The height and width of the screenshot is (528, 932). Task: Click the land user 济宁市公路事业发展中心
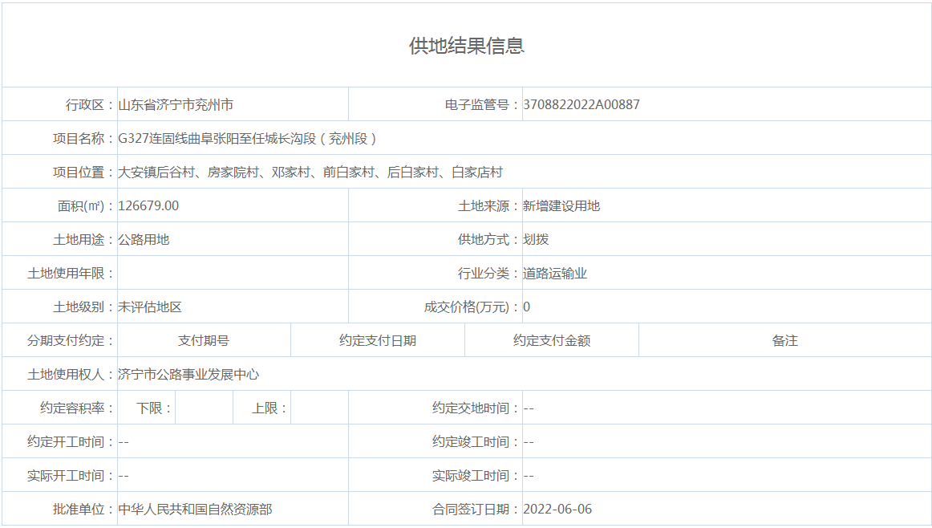[x=188, y=375]
